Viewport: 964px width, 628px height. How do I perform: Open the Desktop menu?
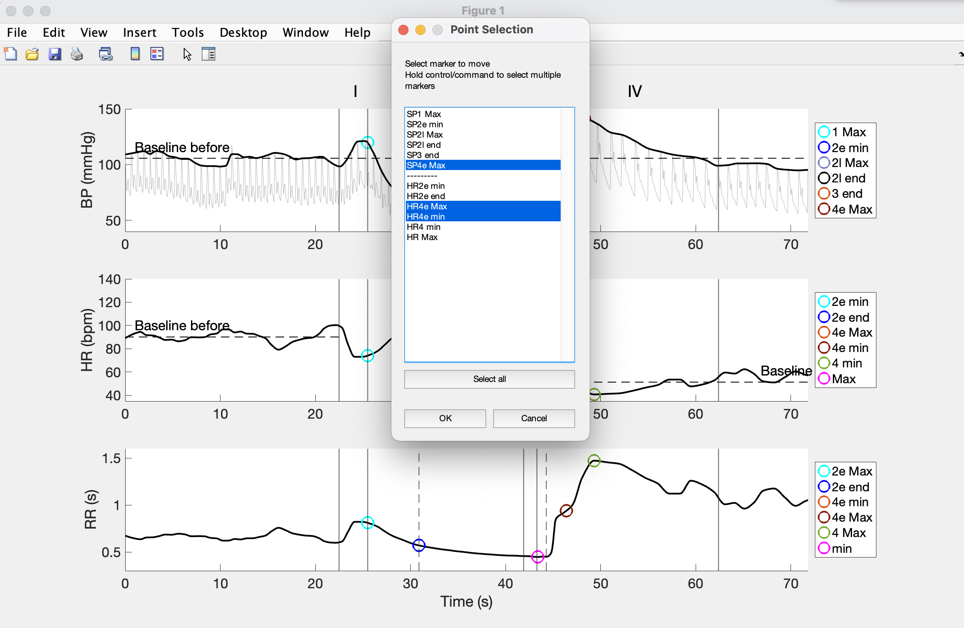243,32
